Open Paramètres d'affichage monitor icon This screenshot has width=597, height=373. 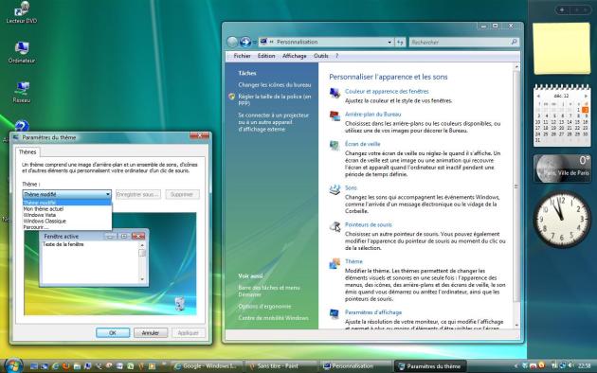point(335,313)
